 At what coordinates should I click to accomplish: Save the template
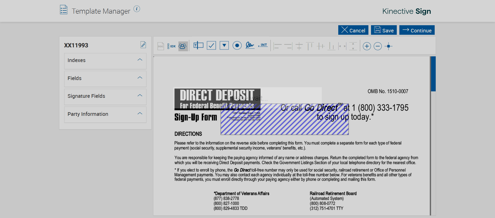(x=384, y=30)
